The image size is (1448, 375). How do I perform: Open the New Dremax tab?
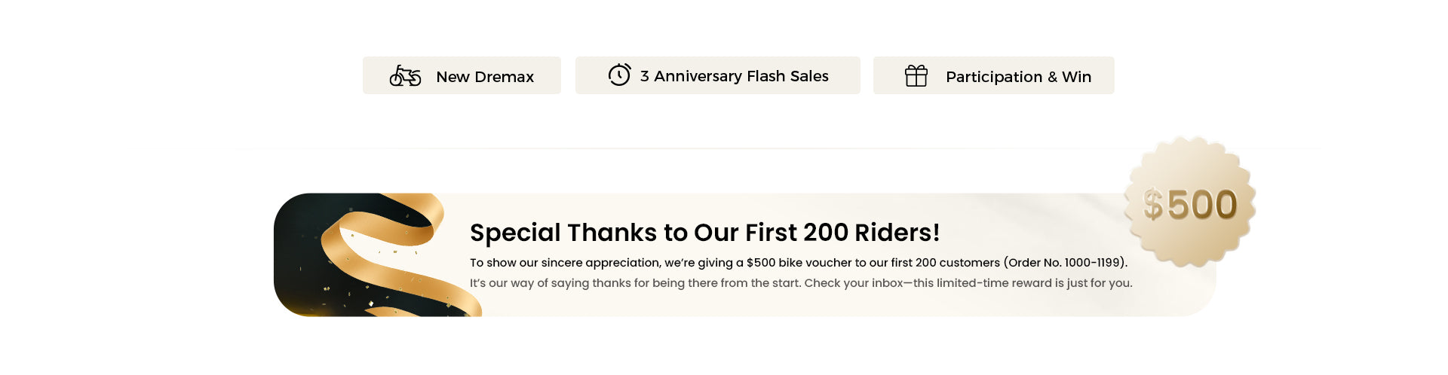coord(462,75)
